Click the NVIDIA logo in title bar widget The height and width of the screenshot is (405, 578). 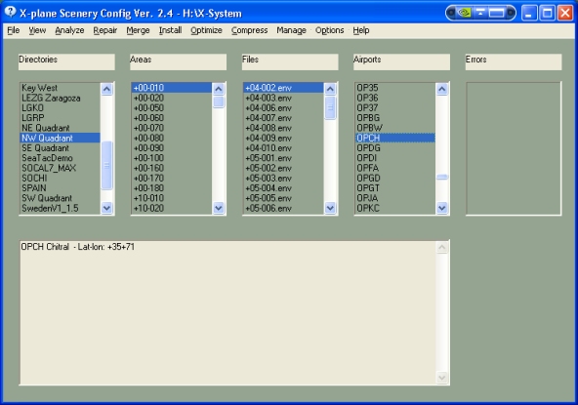(465, 13)
